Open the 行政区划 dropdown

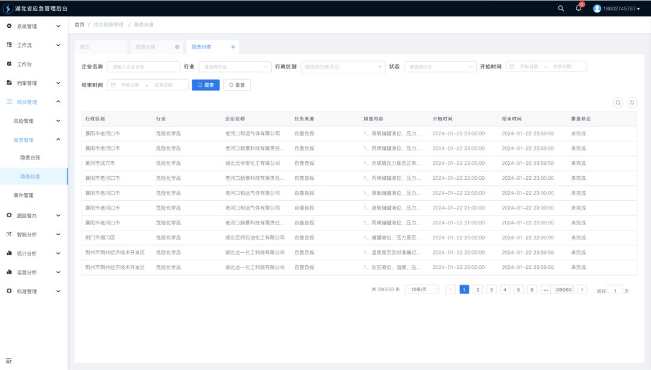pos(342,67)
